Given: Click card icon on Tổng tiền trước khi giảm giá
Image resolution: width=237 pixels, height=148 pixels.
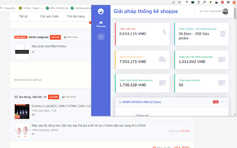Looking at the screenshot, I should [x=163, y=83].
